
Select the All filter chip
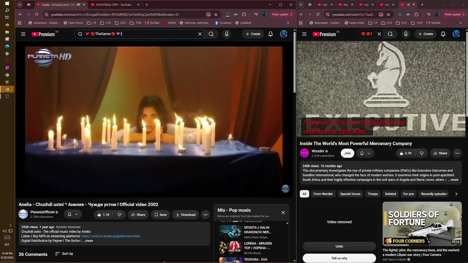pyautogui.click(x=304, y=194)
